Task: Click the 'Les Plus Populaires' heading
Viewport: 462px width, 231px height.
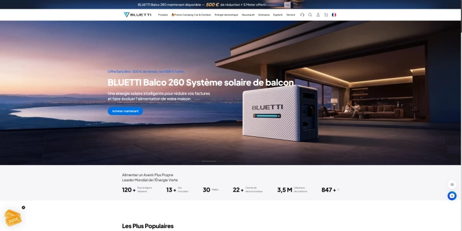Action: click(148, 226)
